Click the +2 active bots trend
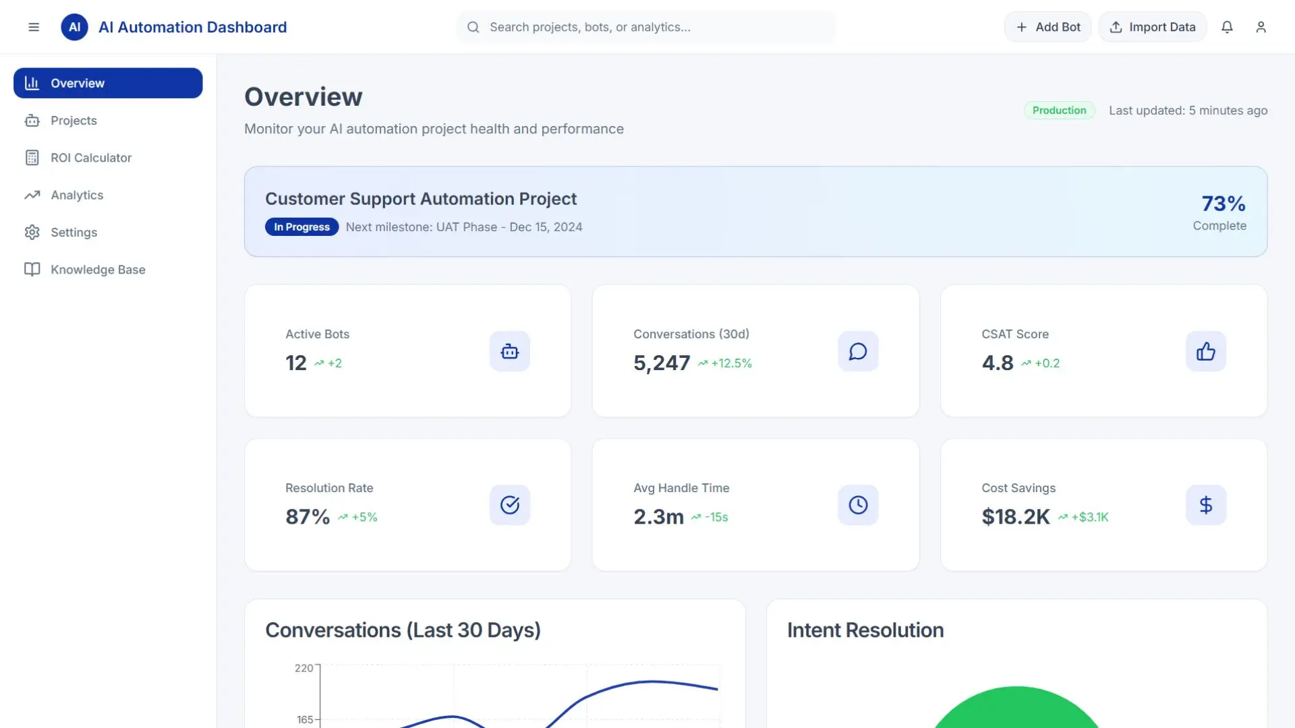Screen dimensions: 1295x728 tap(328, 363)
